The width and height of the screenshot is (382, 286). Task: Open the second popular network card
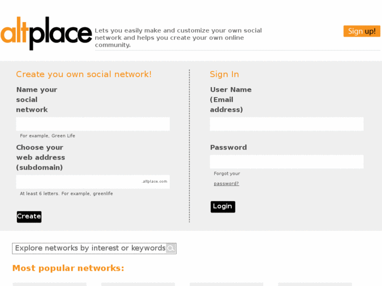tap(138, 284)
